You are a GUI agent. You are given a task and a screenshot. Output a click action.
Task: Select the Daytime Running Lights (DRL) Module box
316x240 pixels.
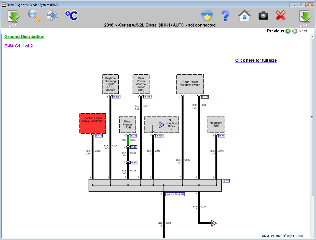point(110,84)
